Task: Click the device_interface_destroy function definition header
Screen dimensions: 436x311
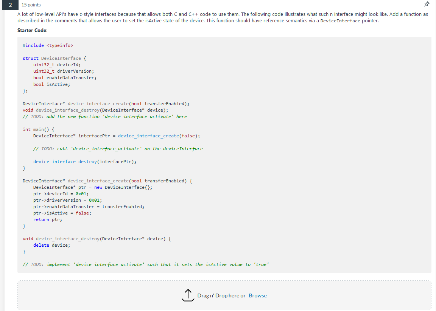Action: pos(97,239)
